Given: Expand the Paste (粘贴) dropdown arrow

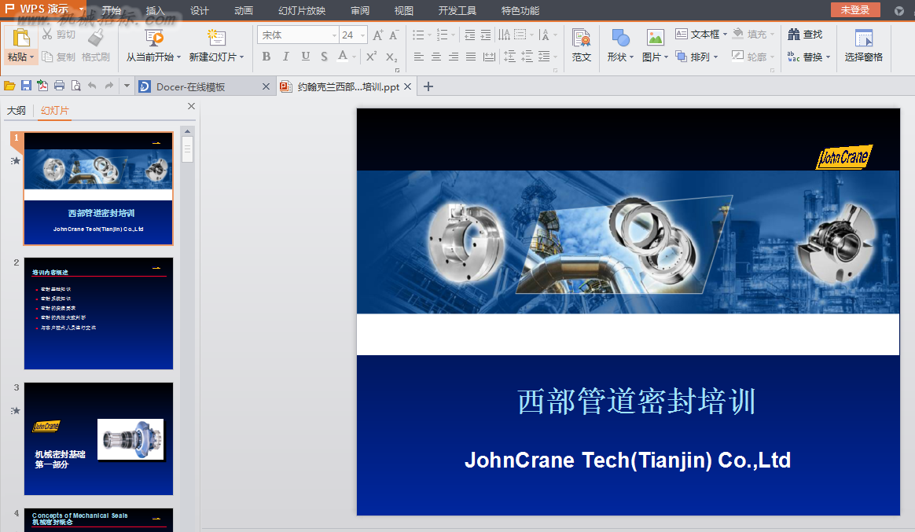Looking at the screenshot, I should [x=31, y=57].
